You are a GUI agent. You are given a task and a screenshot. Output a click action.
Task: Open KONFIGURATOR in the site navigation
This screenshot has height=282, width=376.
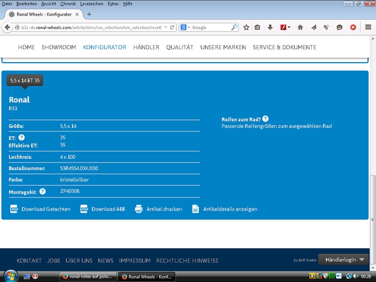pos(104,47)
